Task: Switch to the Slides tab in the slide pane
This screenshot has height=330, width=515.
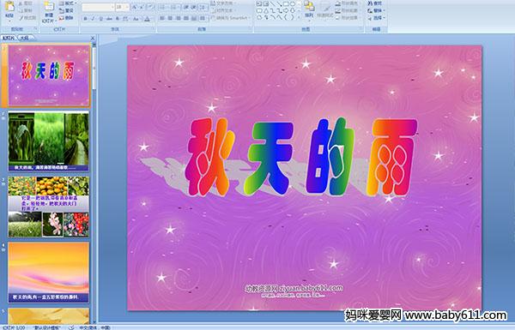Action: click(9, 38)
